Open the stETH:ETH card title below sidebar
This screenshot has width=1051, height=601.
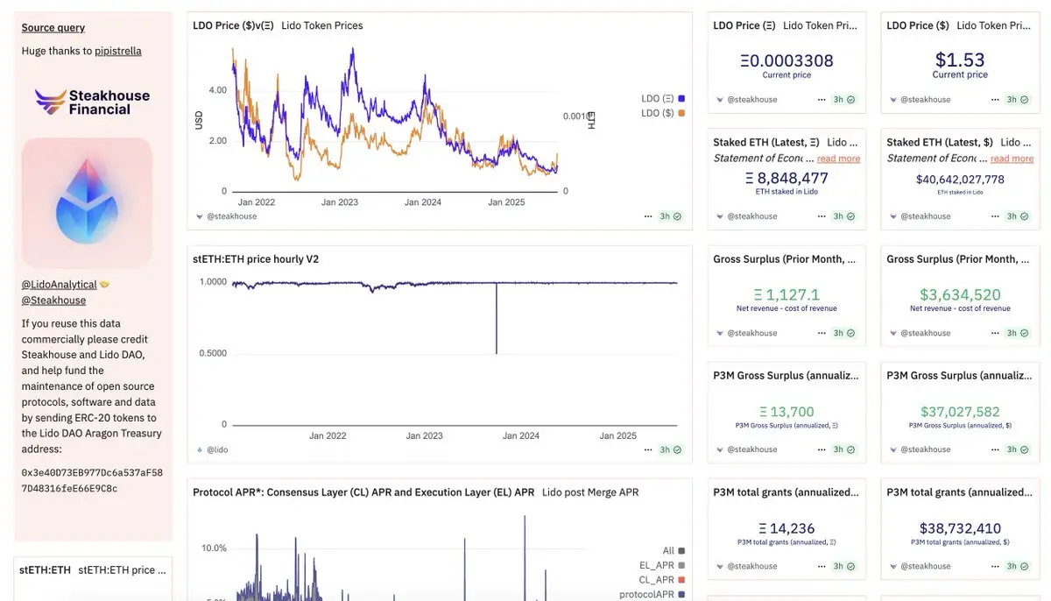[45, 570]
